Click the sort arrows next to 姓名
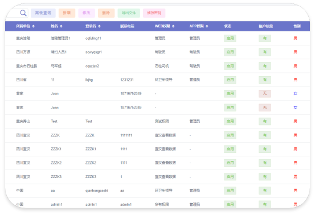Screen dimensions: 315x215 61,26
